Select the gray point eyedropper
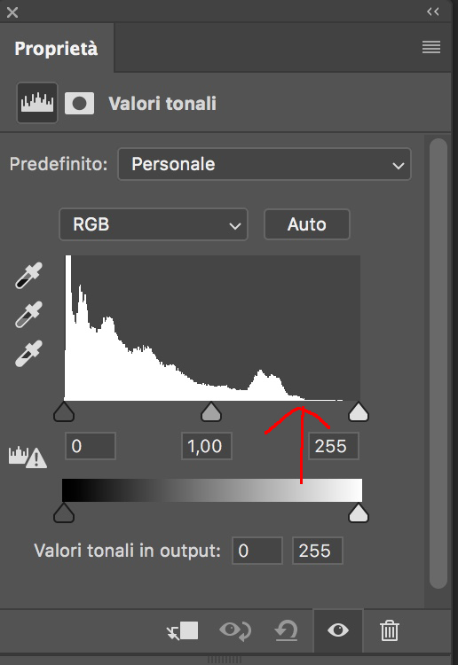This screenshot has width=458, height=665. click(29, 314)
